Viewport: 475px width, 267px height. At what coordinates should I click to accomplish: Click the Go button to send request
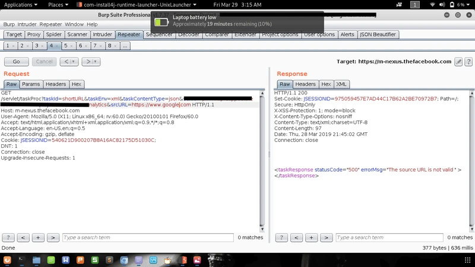pos(17,62)
